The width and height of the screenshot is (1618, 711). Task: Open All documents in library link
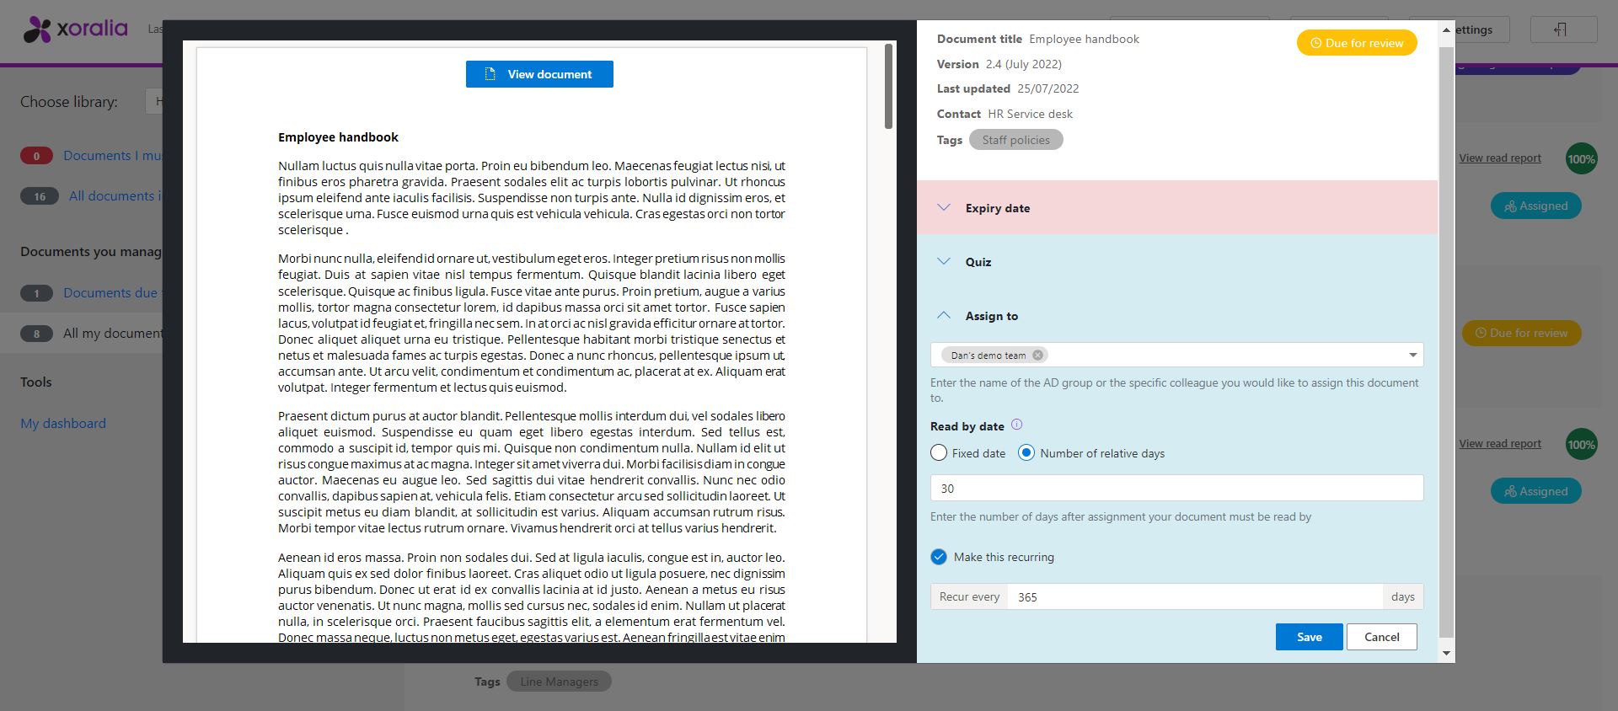(115, 195)
